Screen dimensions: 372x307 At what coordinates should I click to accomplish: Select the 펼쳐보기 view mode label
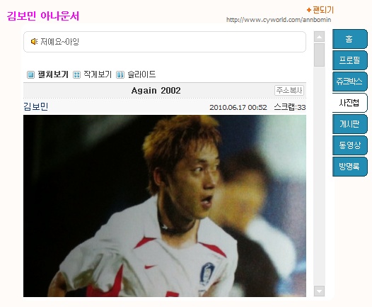point(53,74)
